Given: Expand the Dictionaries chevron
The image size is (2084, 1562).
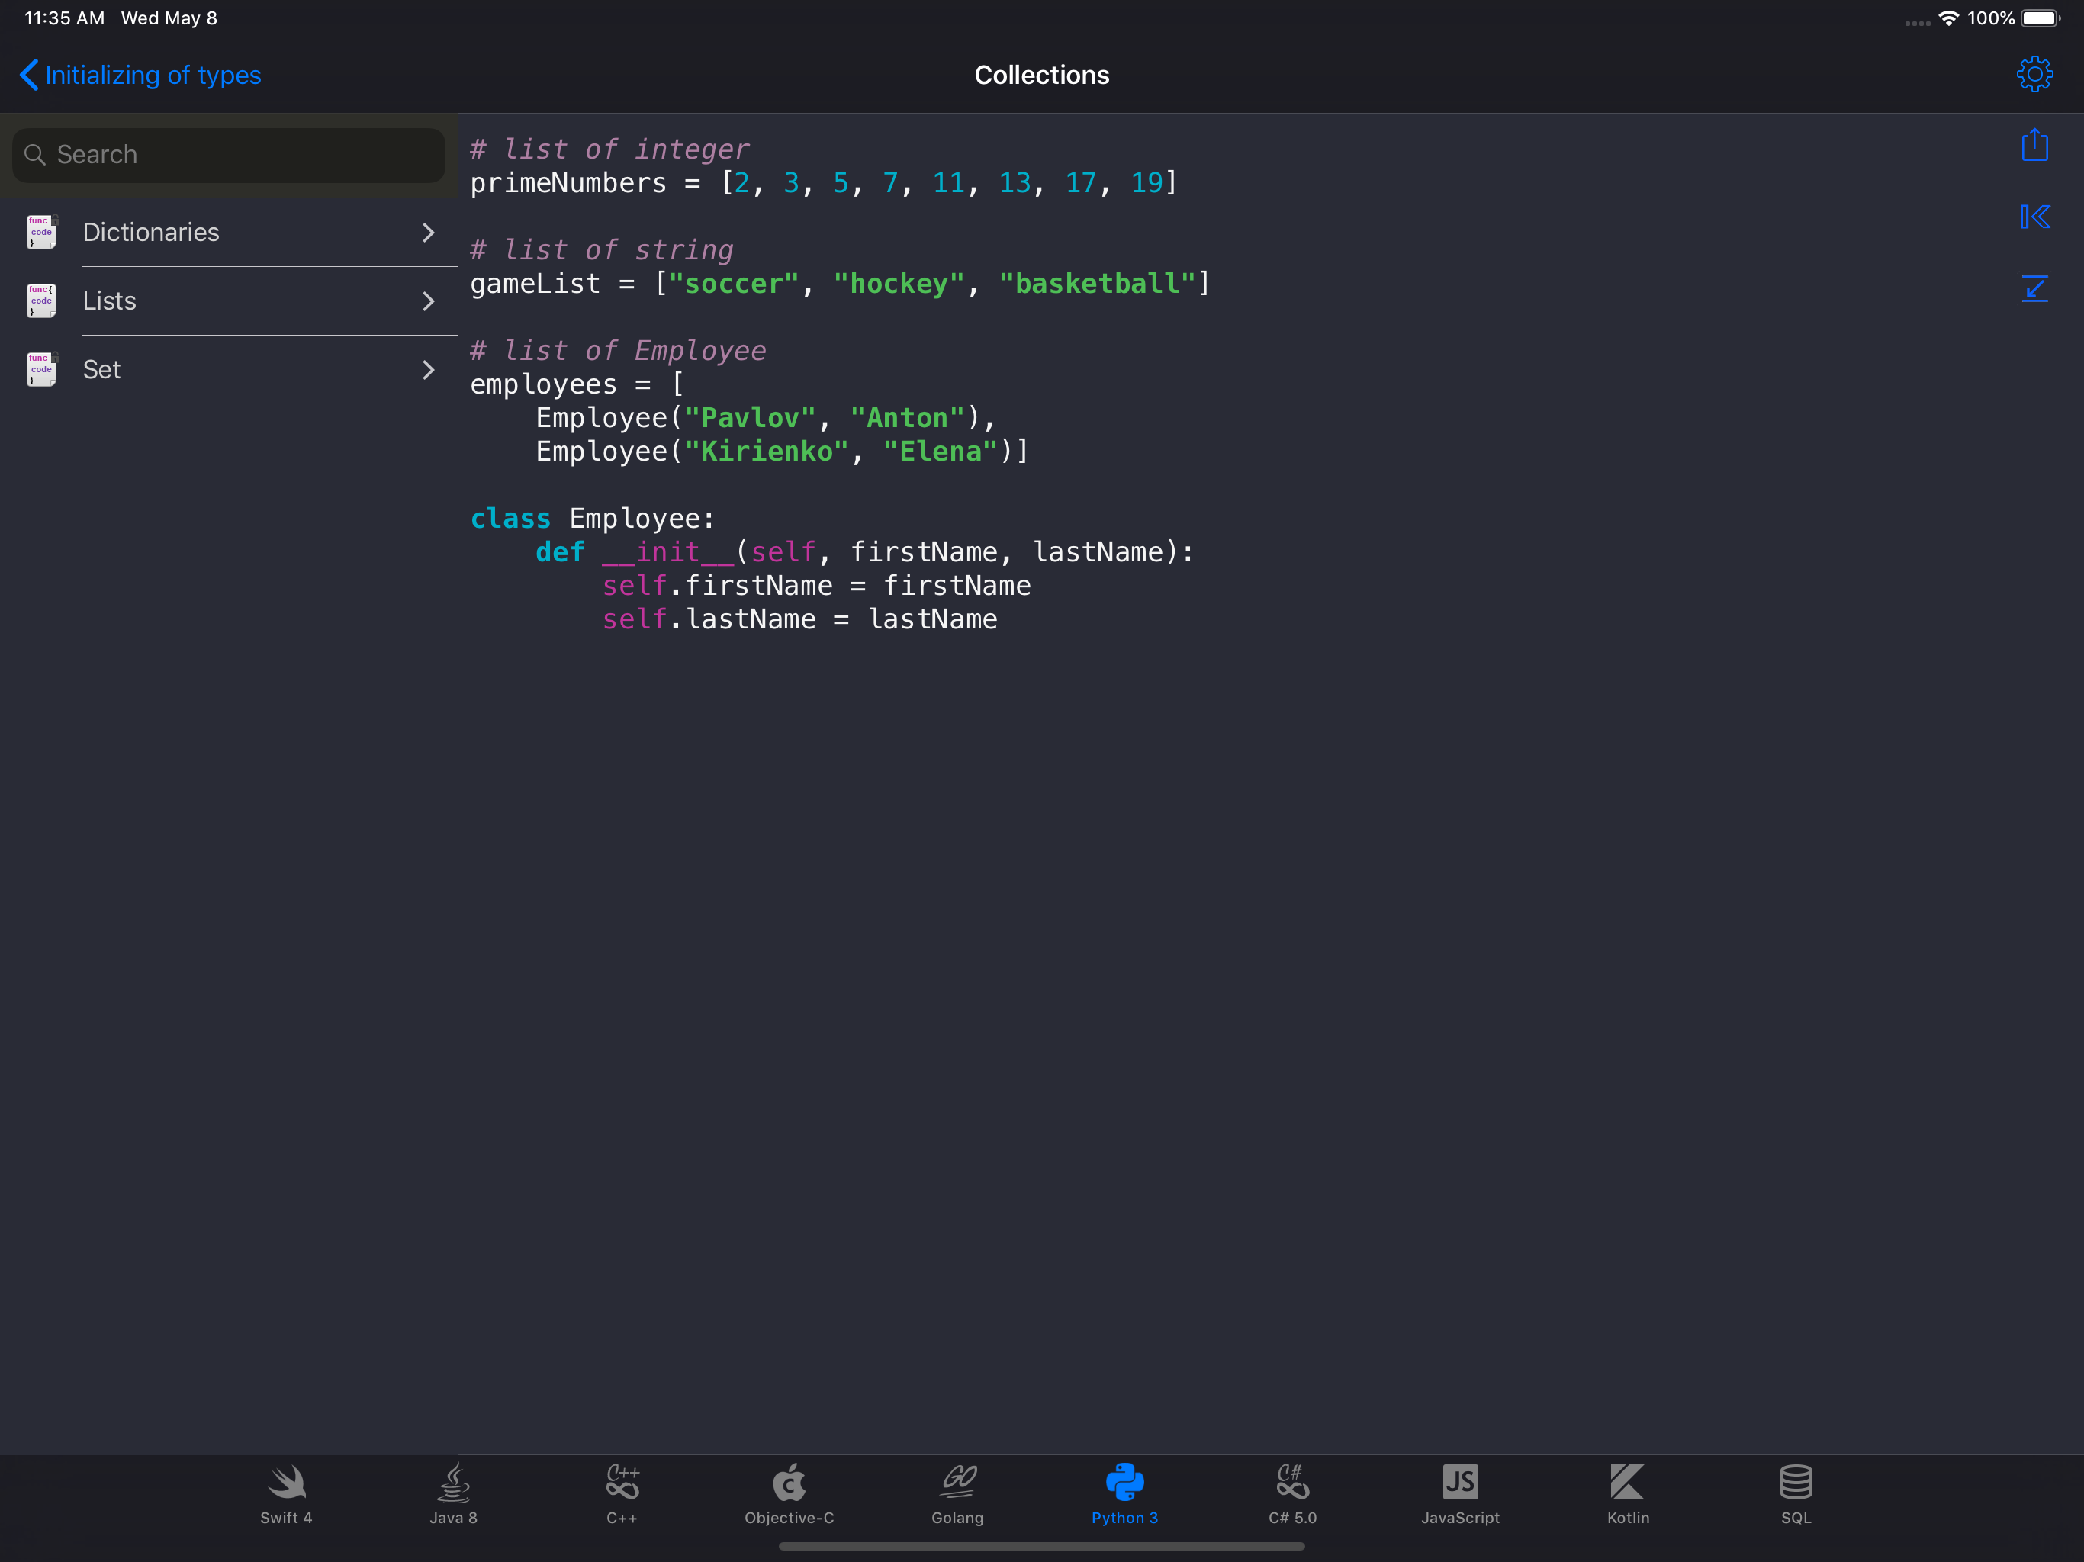Looking at the screenshot, I should click(429, 233).
